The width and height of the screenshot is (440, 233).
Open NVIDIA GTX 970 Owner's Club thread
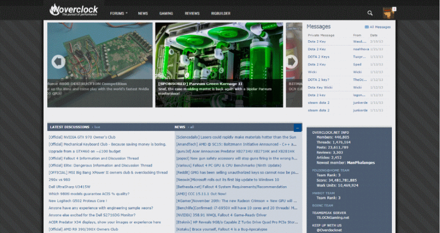(x=82, y=137)
